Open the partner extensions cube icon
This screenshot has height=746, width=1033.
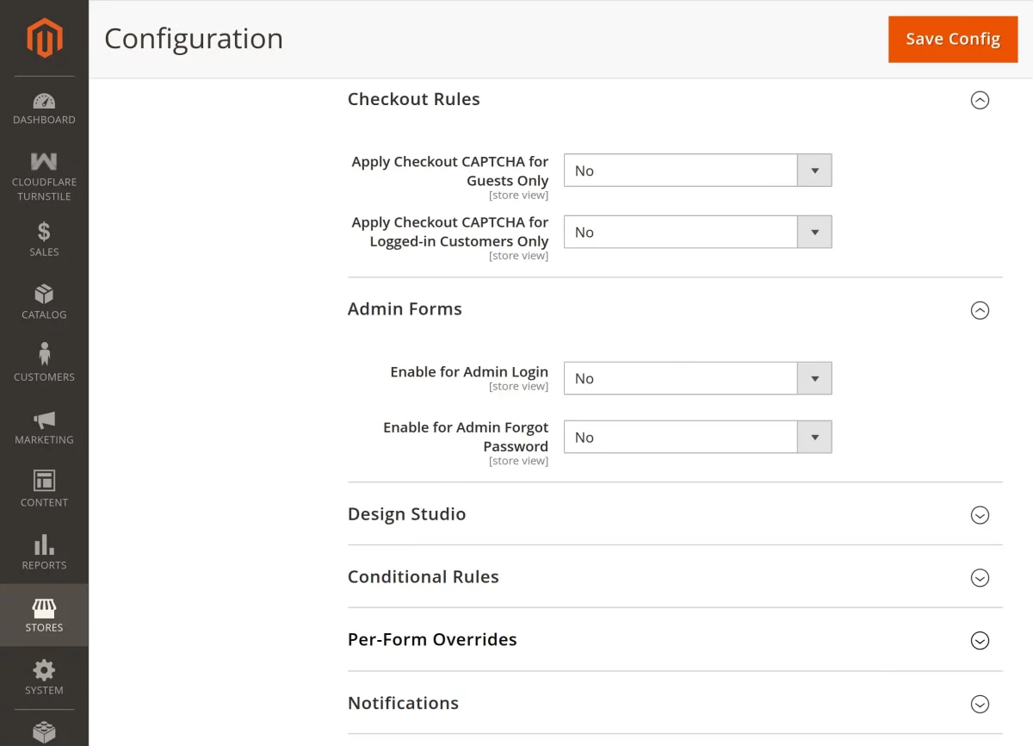(44, 732)
